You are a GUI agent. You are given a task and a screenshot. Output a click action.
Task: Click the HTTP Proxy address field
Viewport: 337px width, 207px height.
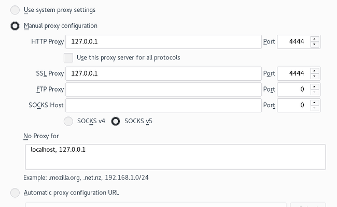[x=163, y=41]
